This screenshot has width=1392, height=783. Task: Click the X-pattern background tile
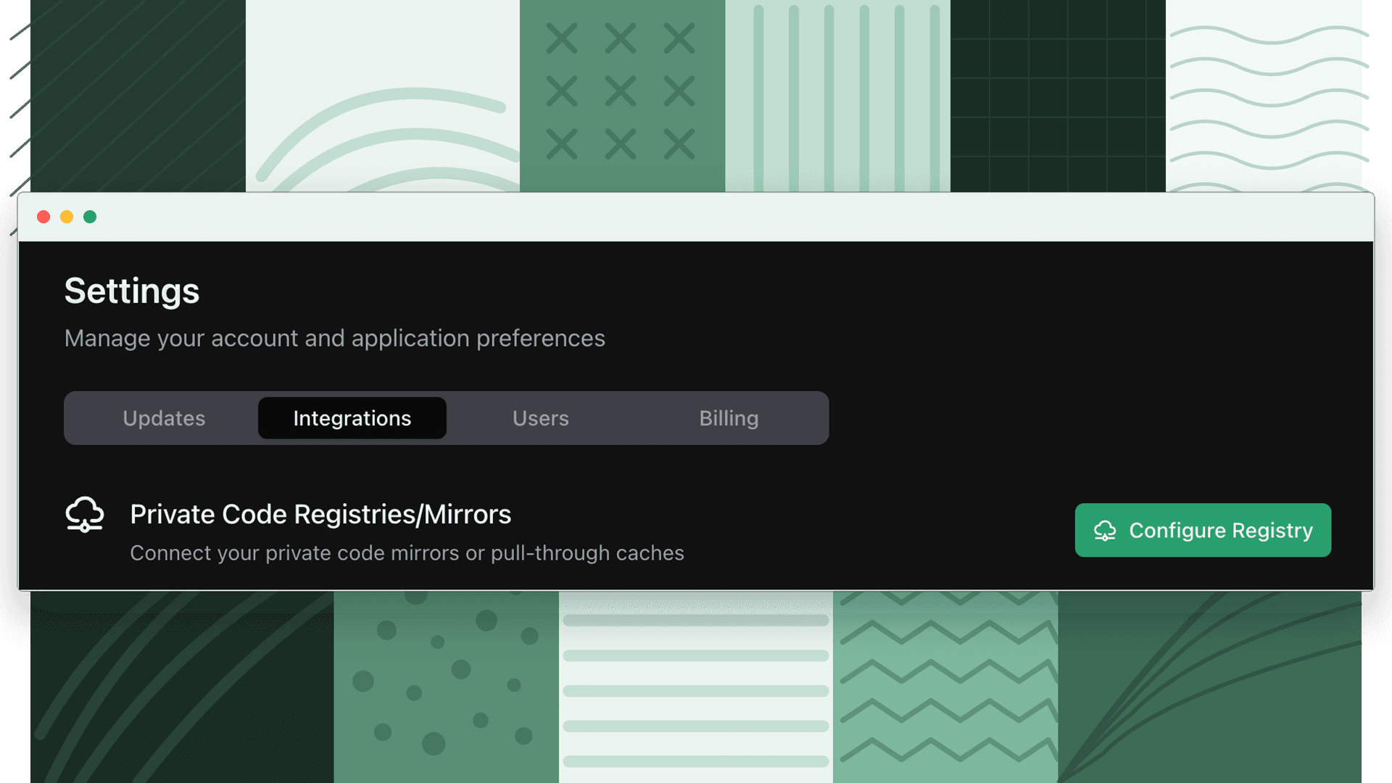[x=622, y=96]
